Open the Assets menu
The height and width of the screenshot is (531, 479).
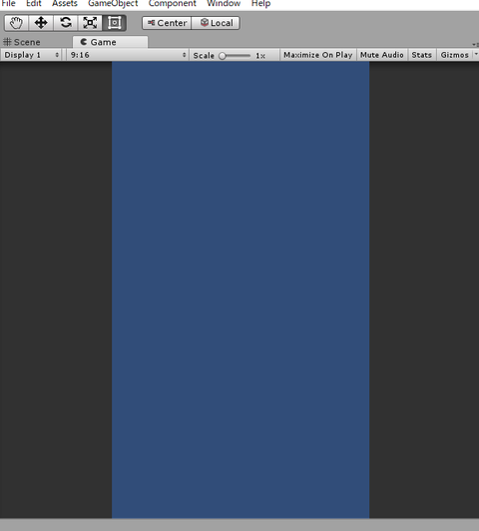pos(64,4)
